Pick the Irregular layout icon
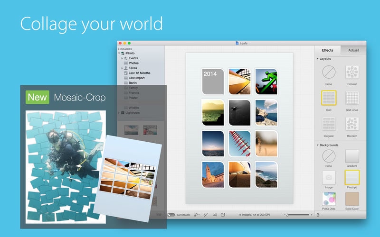Image resolution: width=380 pixels, height=237 pixels. 329,124
